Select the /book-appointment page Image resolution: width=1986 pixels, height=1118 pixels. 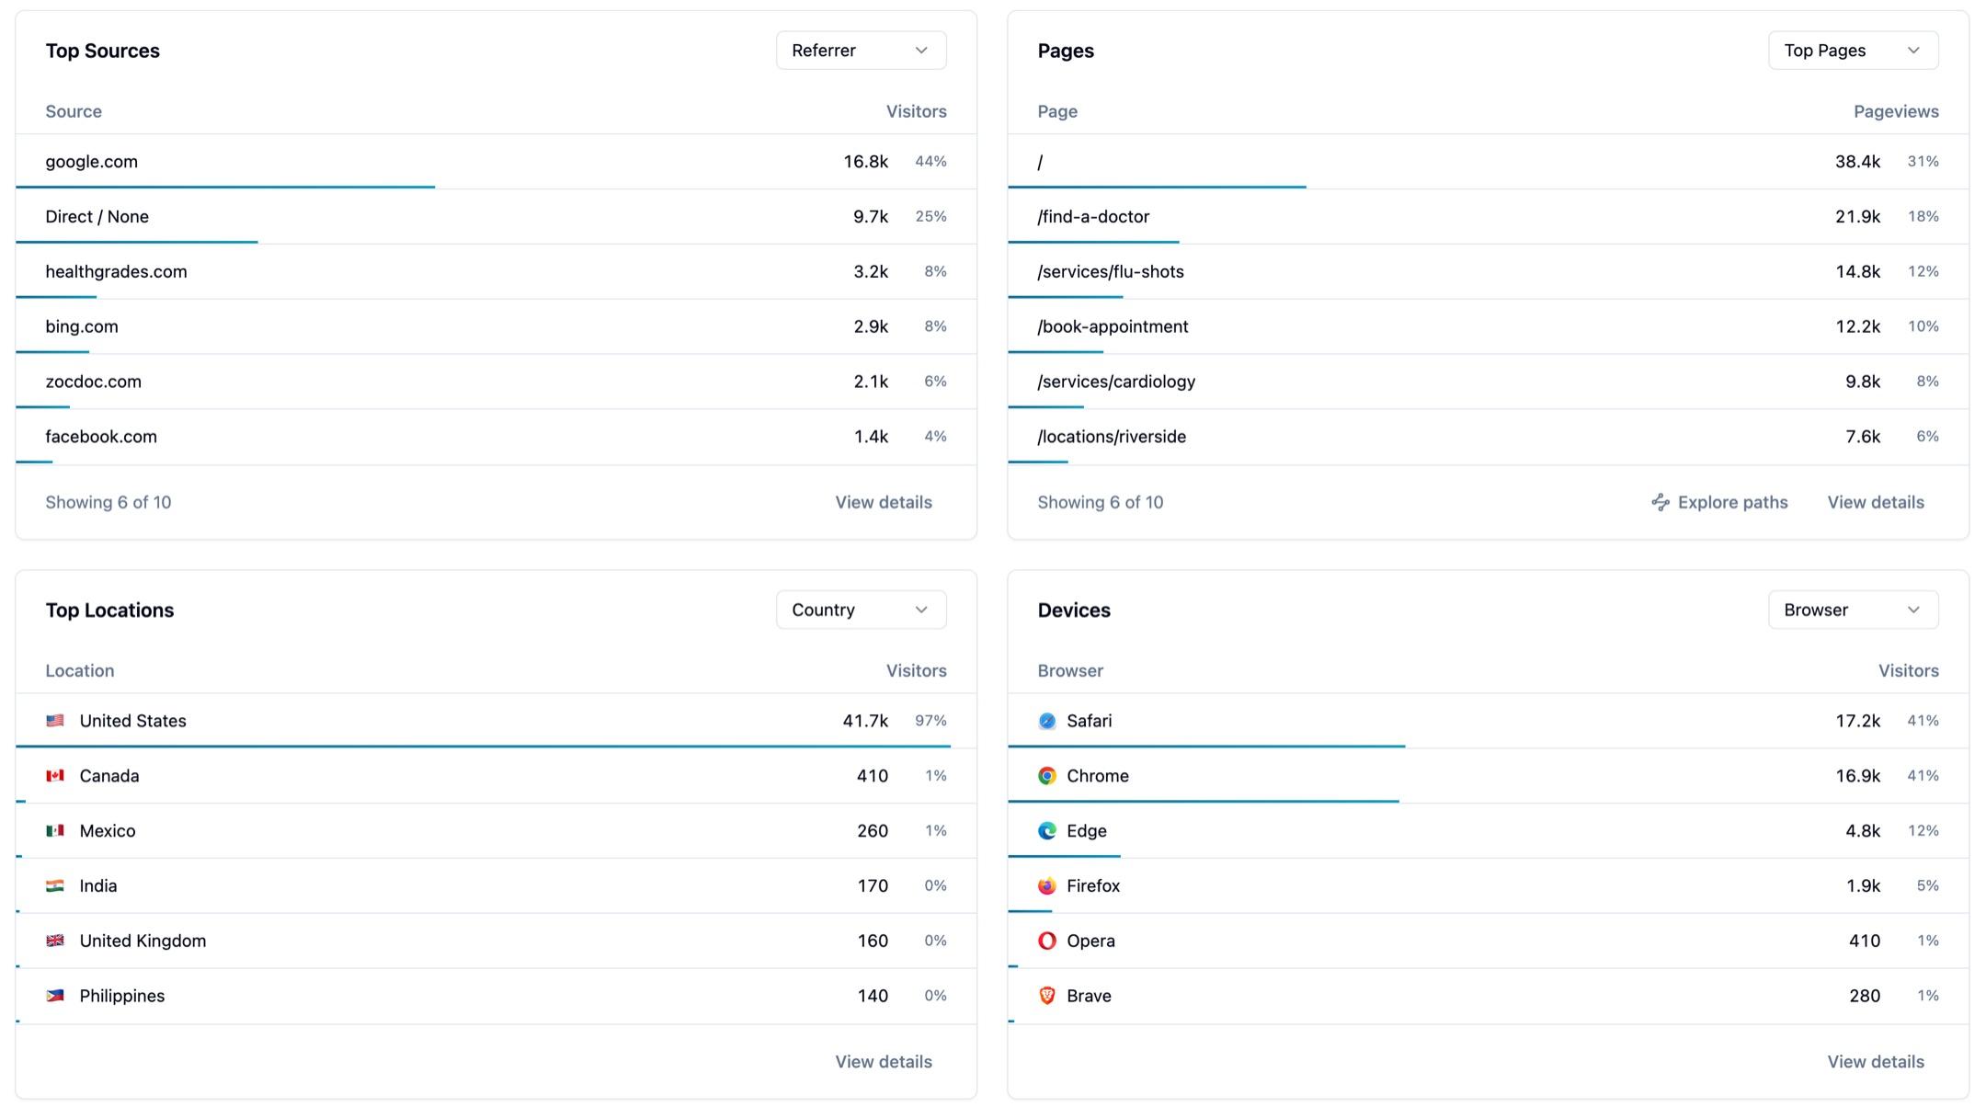point(1488,326)
